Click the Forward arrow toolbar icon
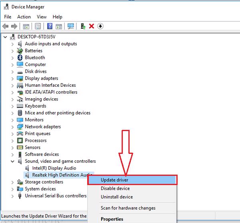 (14, 26)
